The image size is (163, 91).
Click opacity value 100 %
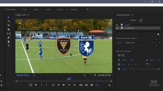[x=125, y=69]
